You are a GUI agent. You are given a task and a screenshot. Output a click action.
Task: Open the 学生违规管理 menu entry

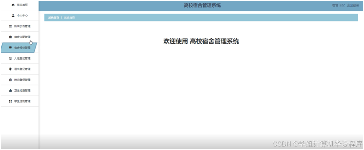click(19, 101)
